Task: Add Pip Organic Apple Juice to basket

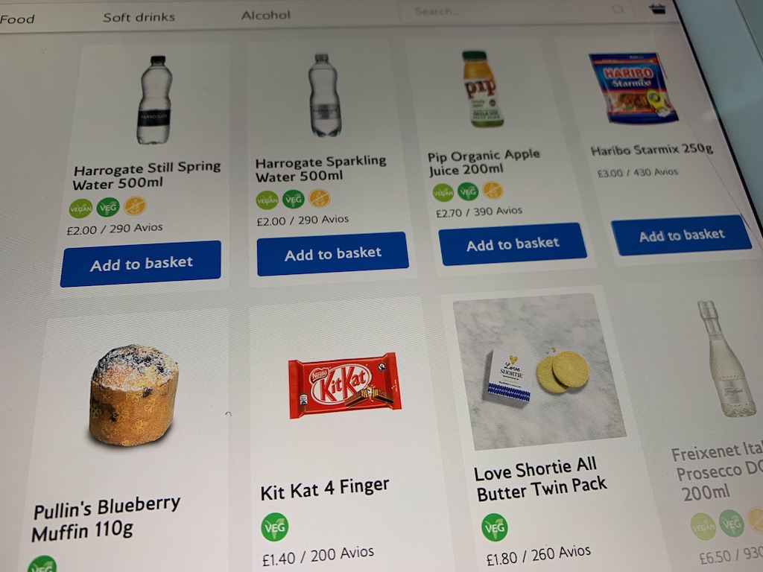Action: coord(513,244)
